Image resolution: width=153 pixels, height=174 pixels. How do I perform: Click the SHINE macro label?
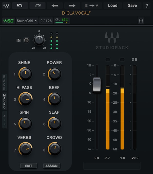coord(24,63)
